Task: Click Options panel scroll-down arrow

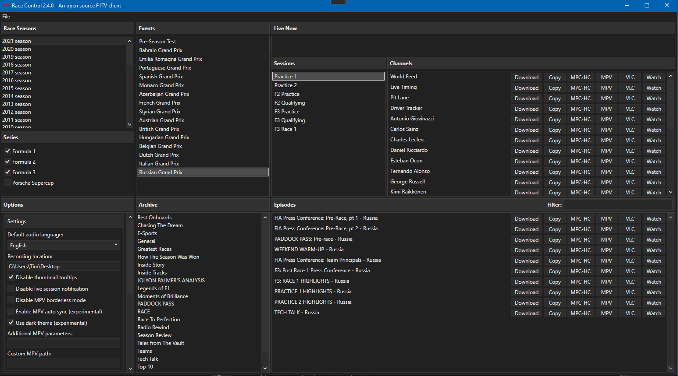Action: (130, 369)
